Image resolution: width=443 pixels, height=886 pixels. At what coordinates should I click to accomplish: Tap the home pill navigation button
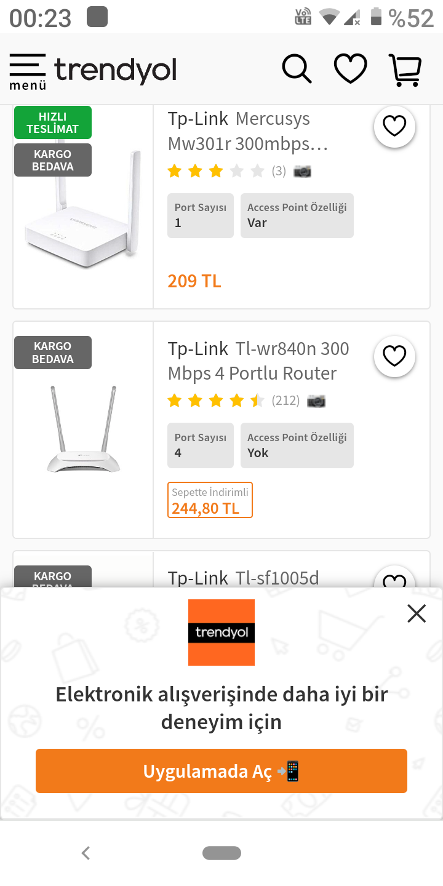pyautogui.click(x=221, y=853)
